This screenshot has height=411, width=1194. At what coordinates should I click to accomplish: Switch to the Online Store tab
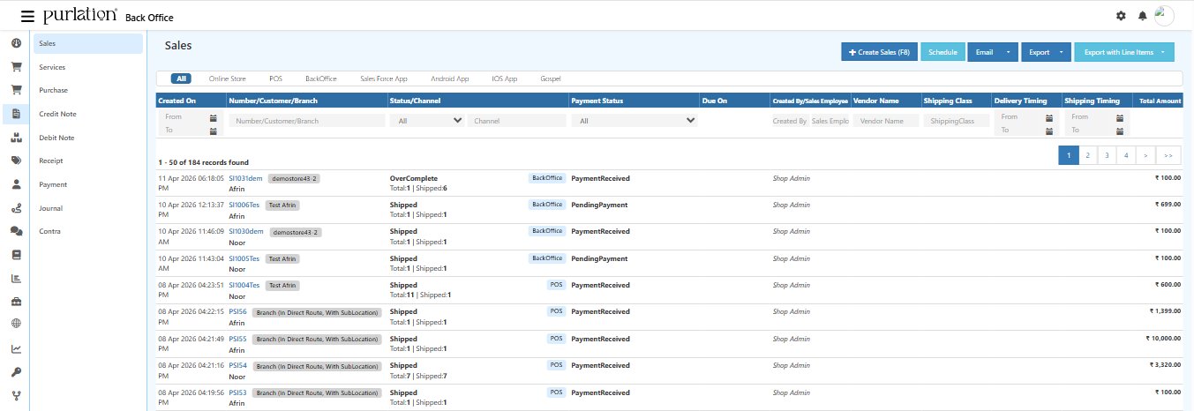point(228,78)
